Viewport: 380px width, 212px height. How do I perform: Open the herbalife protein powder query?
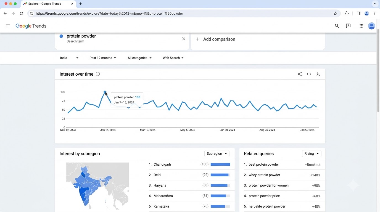click(x=267, y=206)
